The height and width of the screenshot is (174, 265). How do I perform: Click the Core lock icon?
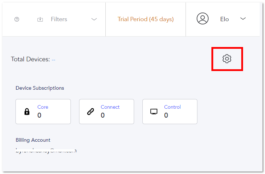(27, 112)
